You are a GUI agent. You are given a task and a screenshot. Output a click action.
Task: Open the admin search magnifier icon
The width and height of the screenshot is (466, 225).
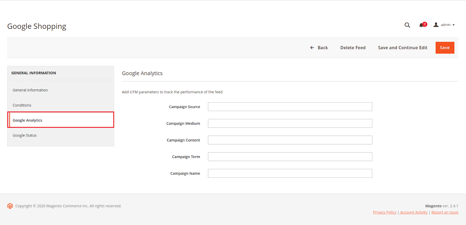[407, 25]
